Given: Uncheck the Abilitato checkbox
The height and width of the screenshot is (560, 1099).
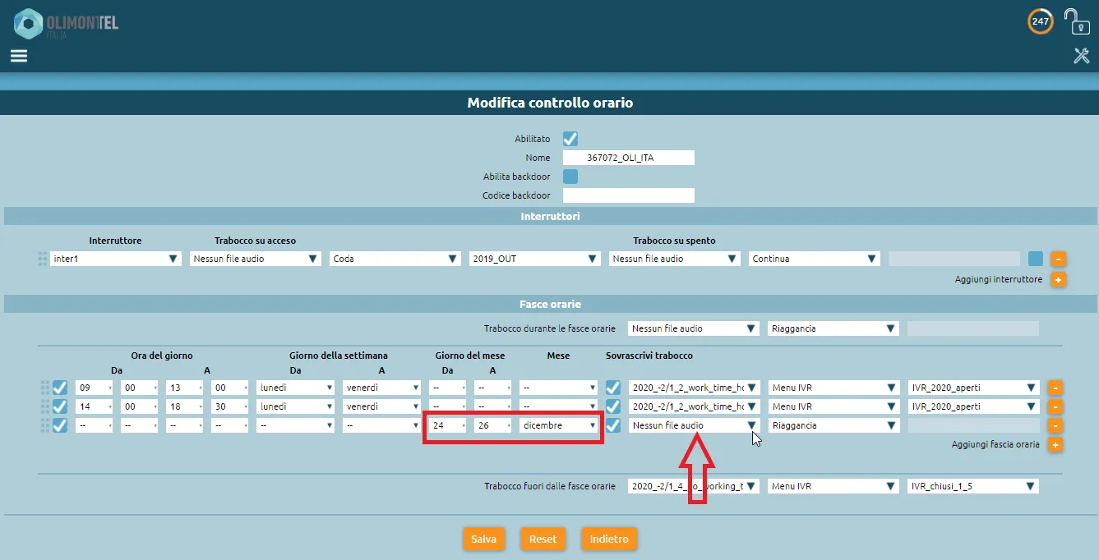Looking at the screenshot, I should pos(570,139).
